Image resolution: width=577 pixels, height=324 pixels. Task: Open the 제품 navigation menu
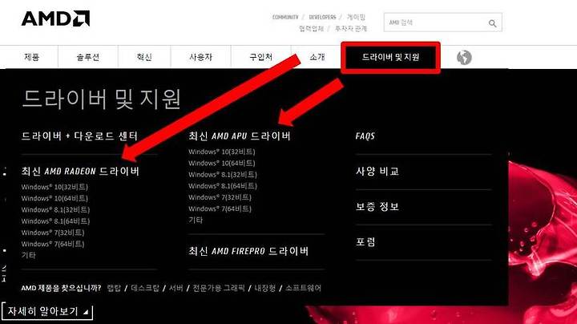pyautogui.click(x=31, y=57)
